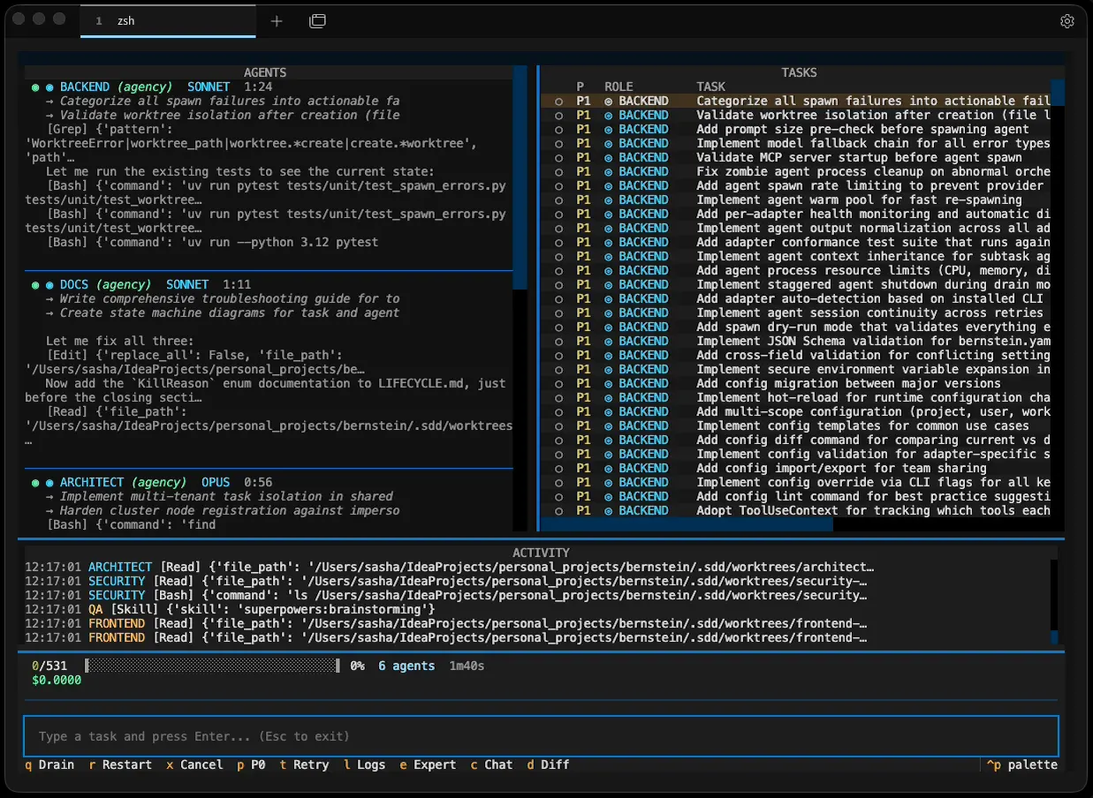
Task: Select the QA Skill superpowers:brainstorming activity line
Action: [230, 610]
